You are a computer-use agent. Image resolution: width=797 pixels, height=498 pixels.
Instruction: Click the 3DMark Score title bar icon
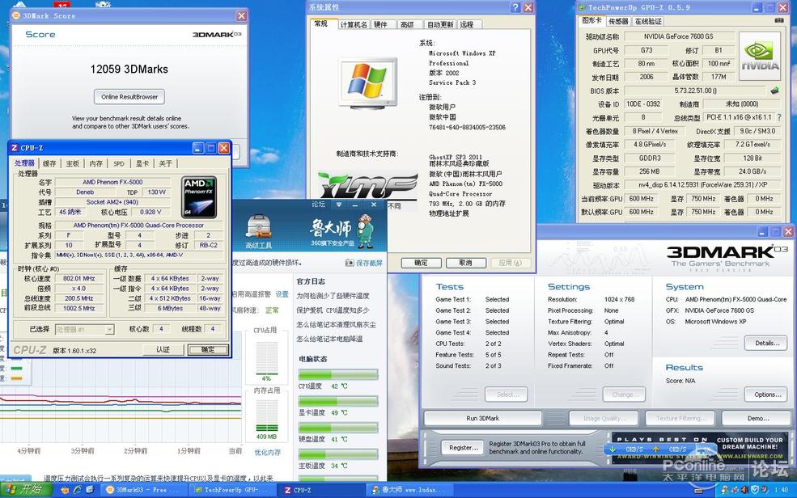point(15,15)
